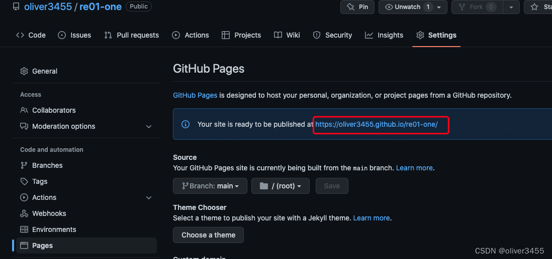Expand the Moderation options section
This screenshot has width=552, height=259.
pos(149,127)
